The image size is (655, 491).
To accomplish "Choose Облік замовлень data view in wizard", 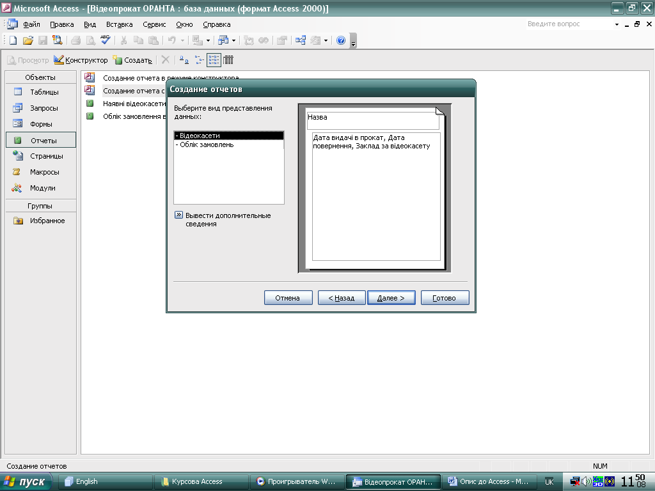I will tap(228, 144).
